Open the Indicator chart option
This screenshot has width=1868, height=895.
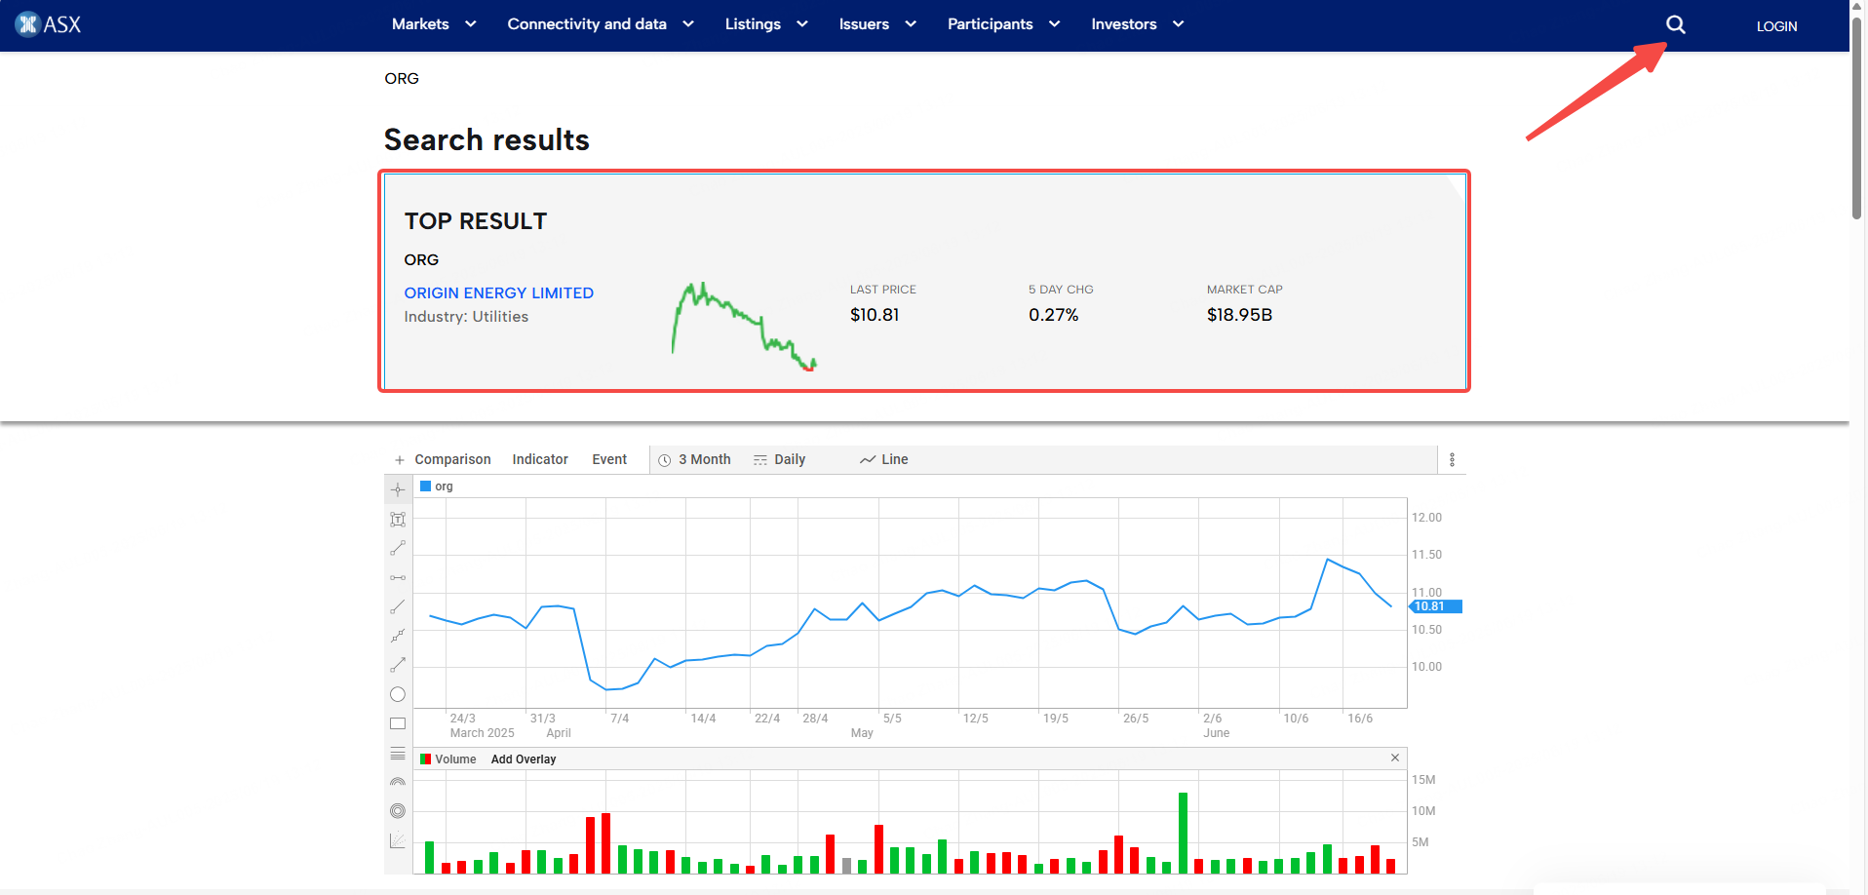coord(540,459)
